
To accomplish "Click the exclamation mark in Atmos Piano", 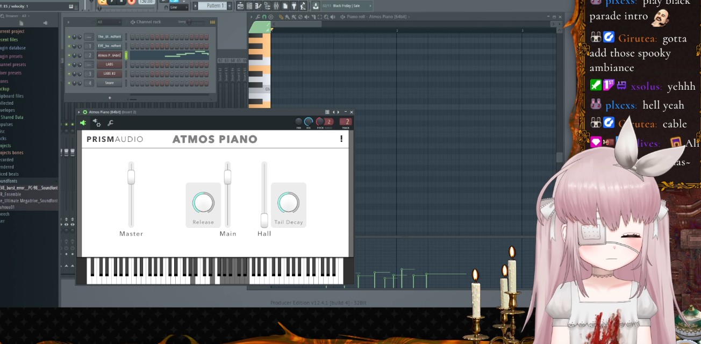I will click(x=341, y=139).
